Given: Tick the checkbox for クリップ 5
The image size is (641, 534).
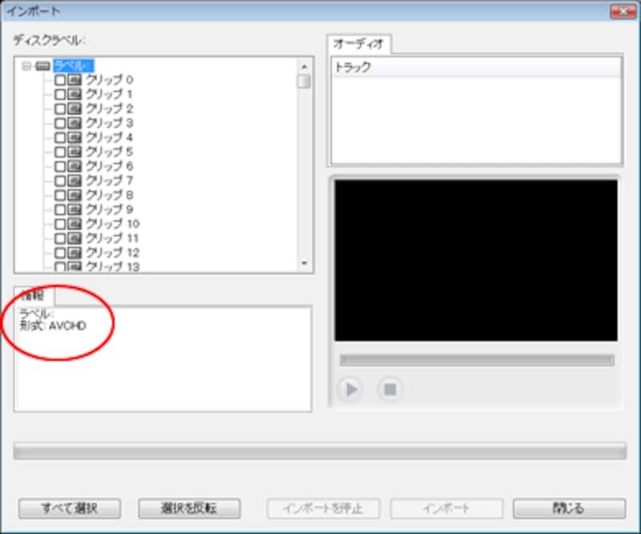Looking at the screenshot, I should tap(60, 152).
